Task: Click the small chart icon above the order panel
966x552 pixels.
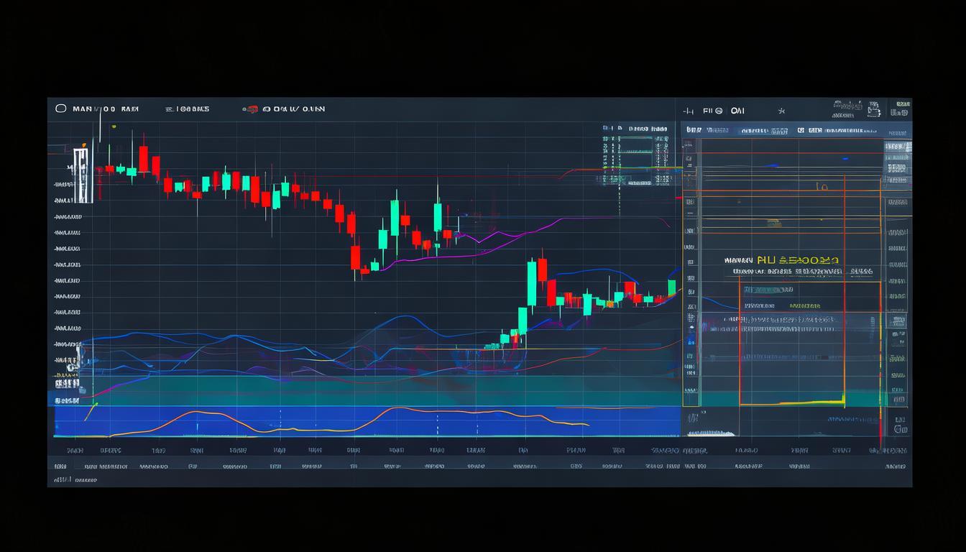Action: point(605,128)
